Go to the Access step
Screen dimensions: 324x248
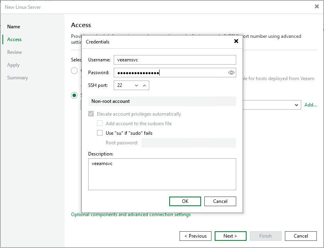(x=14, y=39)
